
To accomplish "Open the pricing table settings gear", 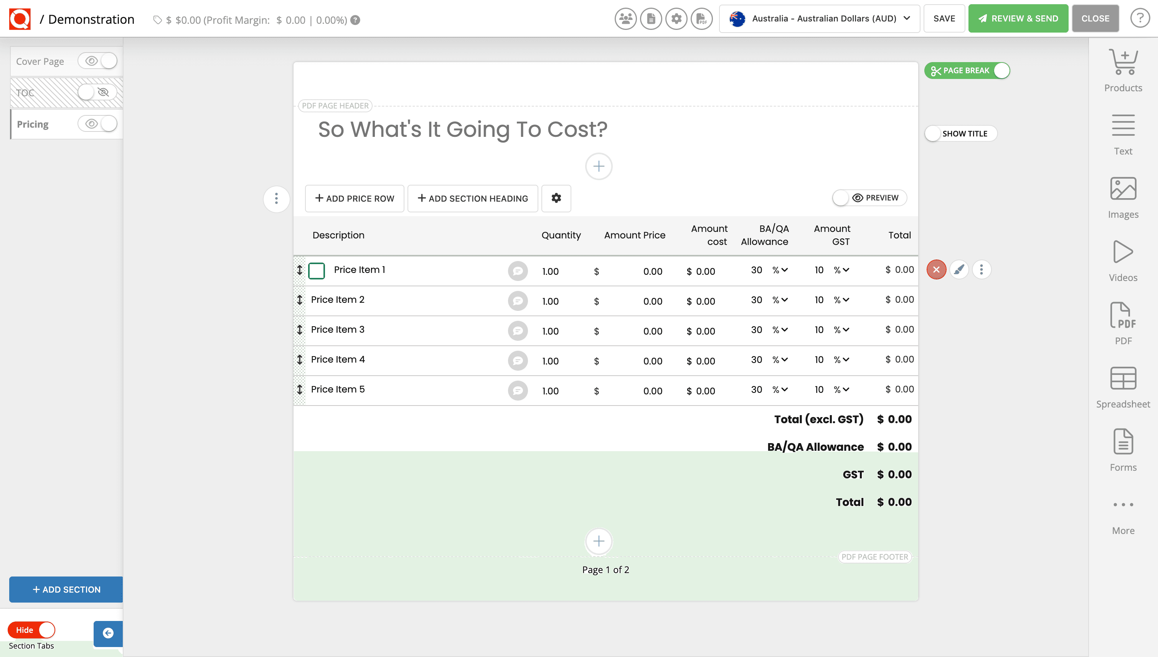I will pos(556,199).
